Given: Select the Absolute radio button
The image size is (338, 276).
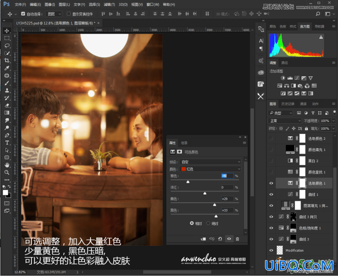Looking at the screenshot, I should pos(208,223).
